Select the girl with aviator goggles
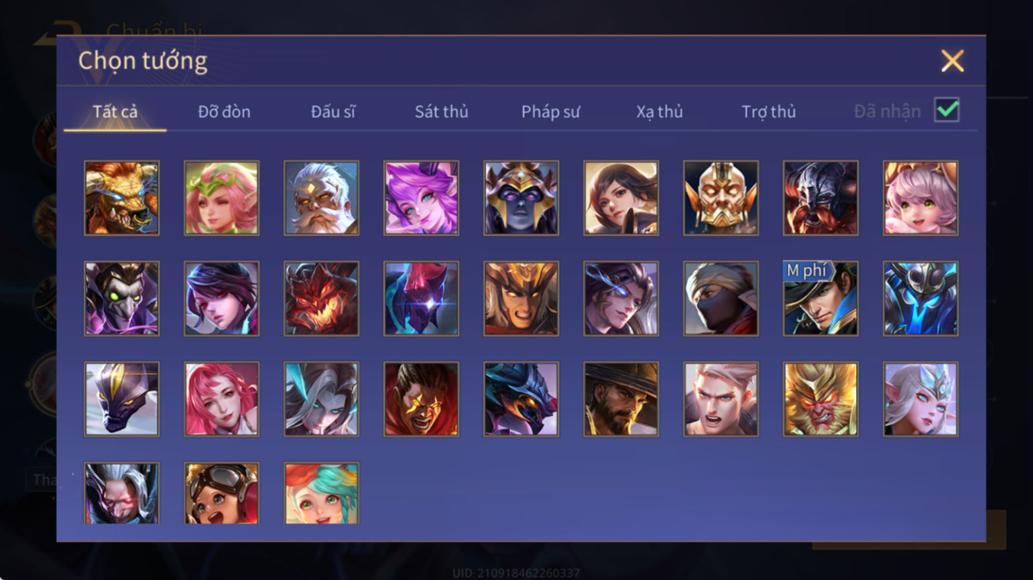1033x580 pixels. click(x=221, y=493)
